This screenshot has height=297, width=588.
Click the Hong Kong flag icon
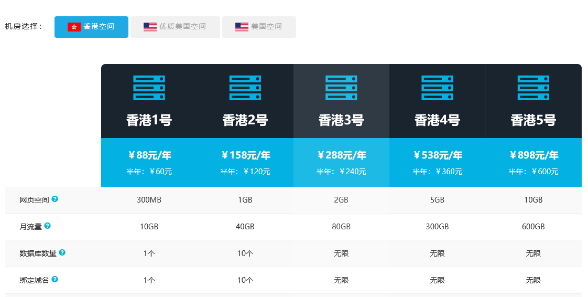[x=74, y=27]
